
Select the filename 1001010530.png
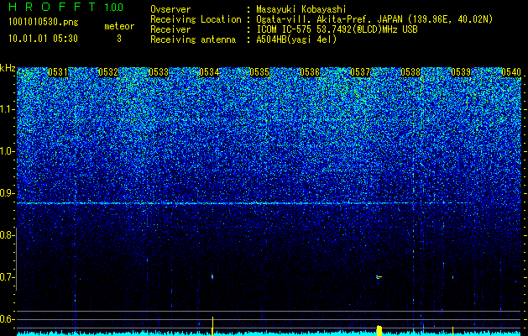click(44, 22)
